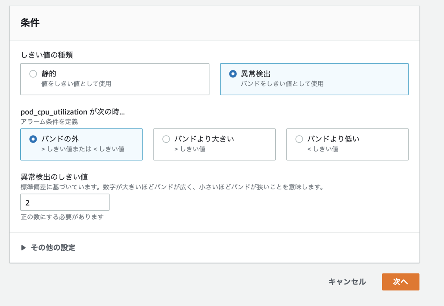Expand the その他の設定 section

[48, 247]
